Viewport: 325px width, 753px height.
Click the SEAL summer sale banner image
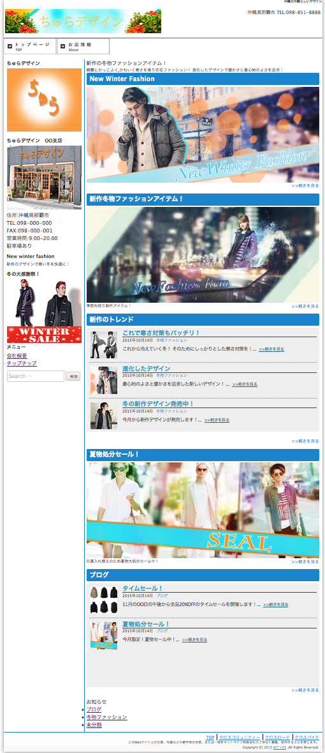(203, 510)
